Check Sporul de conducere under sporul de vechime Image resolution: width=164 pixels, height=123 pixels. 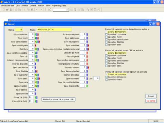(x=106, y=34)
